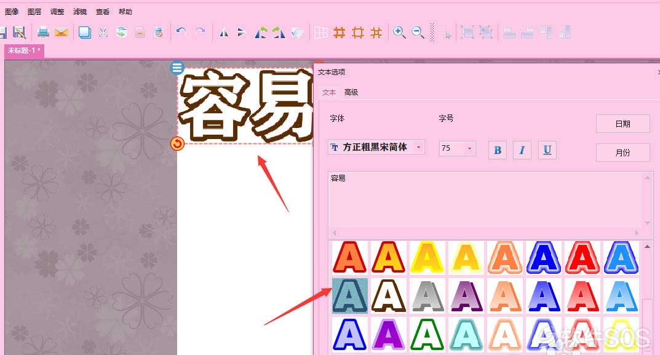
Task: Click the undo arrow icon
Action: 181,32
